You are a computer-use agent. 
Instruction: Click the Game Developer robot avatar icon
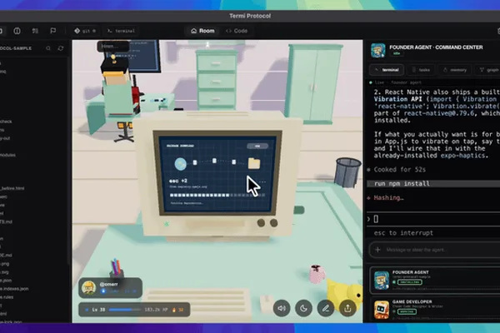coord(382,310)
